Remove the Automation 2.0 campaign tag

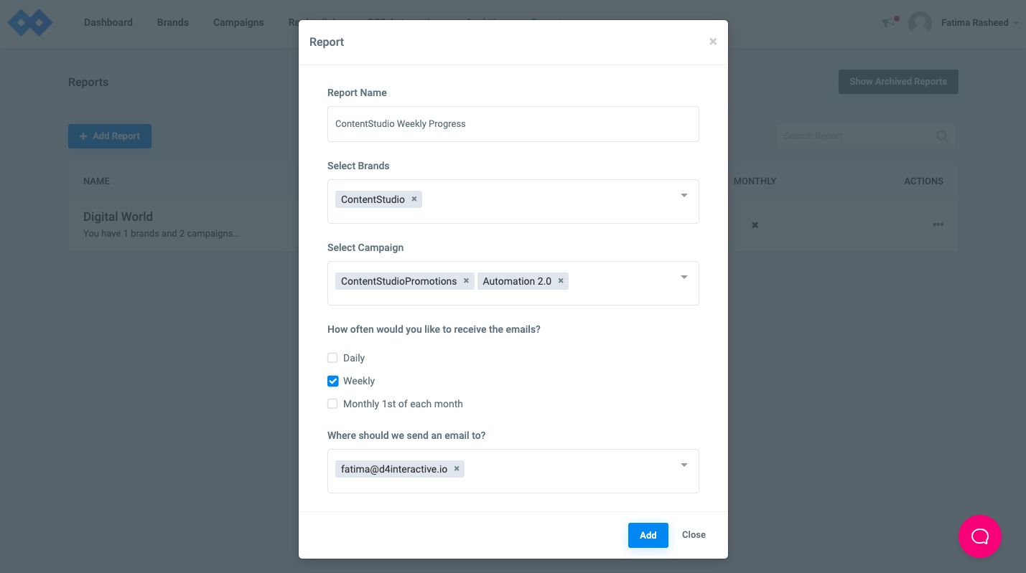(561, 281)
